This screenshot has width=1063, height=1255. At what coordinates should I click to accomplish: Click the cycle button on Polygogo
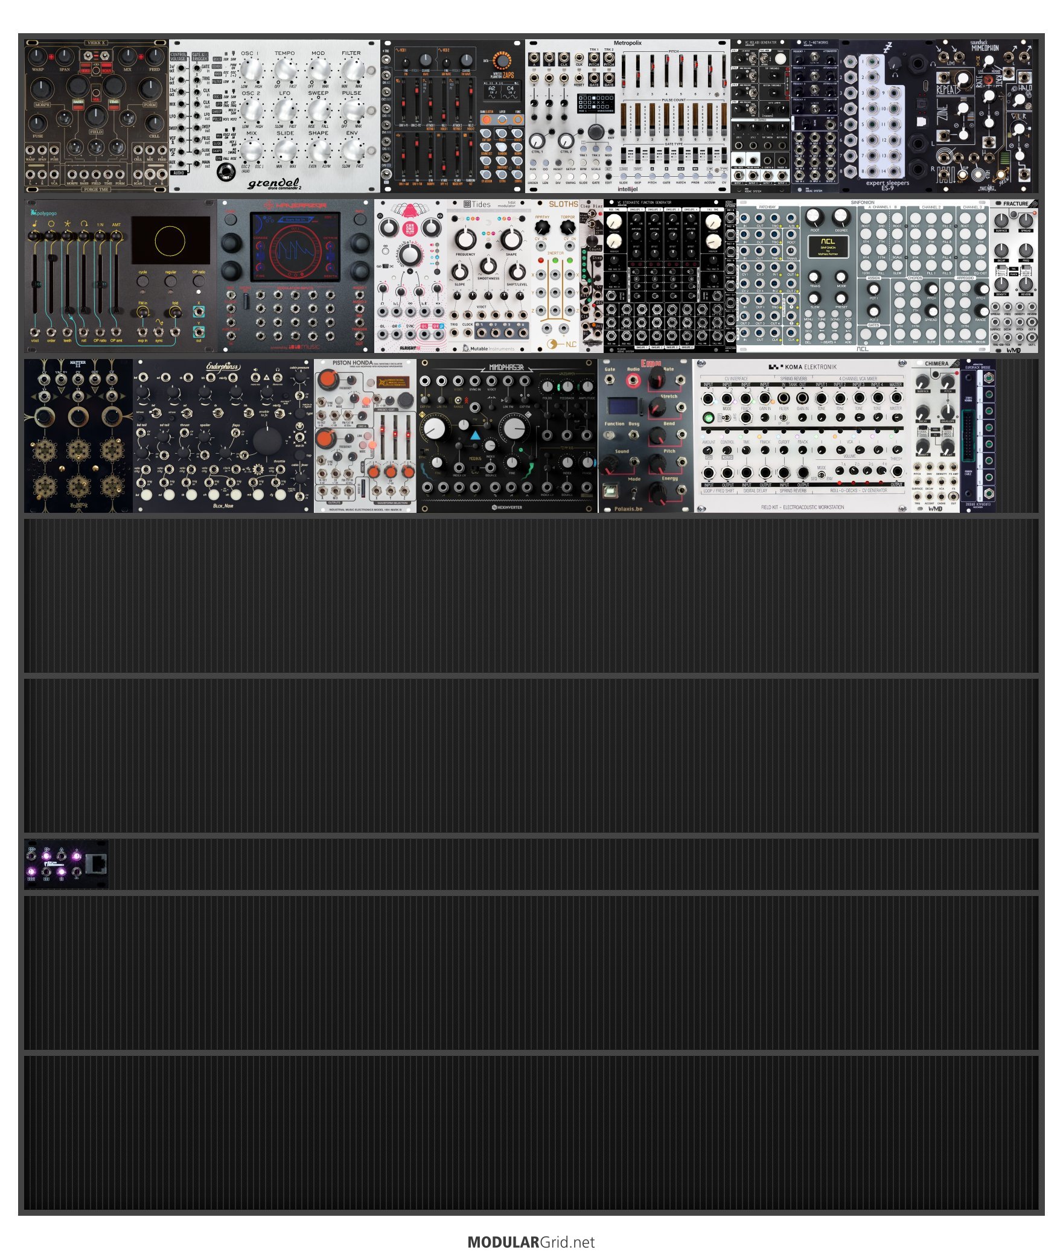[142, 281]
